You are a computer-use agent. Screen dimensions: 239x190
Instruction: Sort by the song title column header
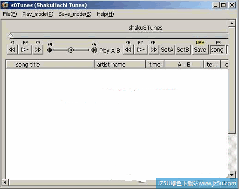point(50,64)
